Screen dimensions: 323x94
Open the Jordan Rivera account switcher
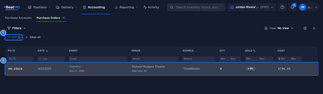click(252, 7)
